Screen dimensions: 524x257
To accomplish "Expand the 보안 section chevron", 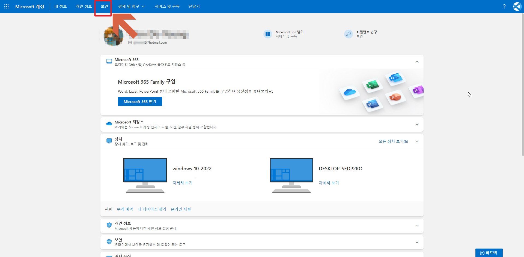I will click(x=417, y=242).
